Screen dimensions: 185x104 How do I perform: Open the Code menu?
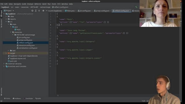24,4
